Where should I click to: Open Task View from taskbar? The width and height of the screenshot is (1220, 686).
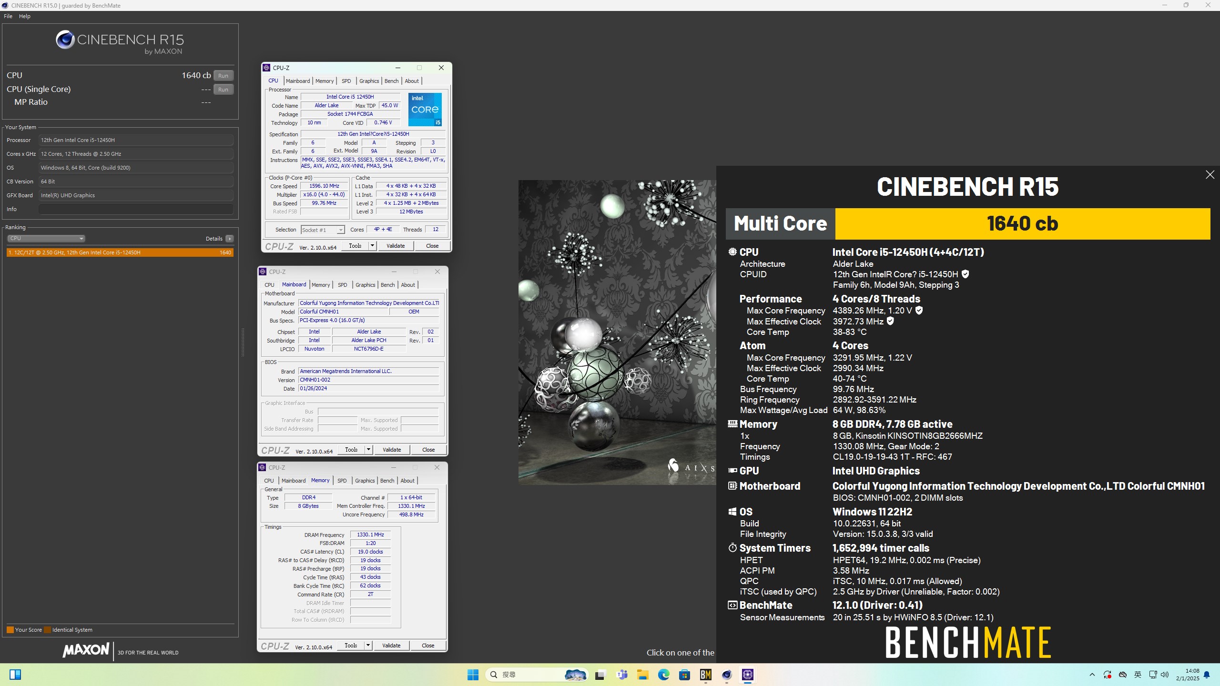pyautogui.click(x=600, y=675)
